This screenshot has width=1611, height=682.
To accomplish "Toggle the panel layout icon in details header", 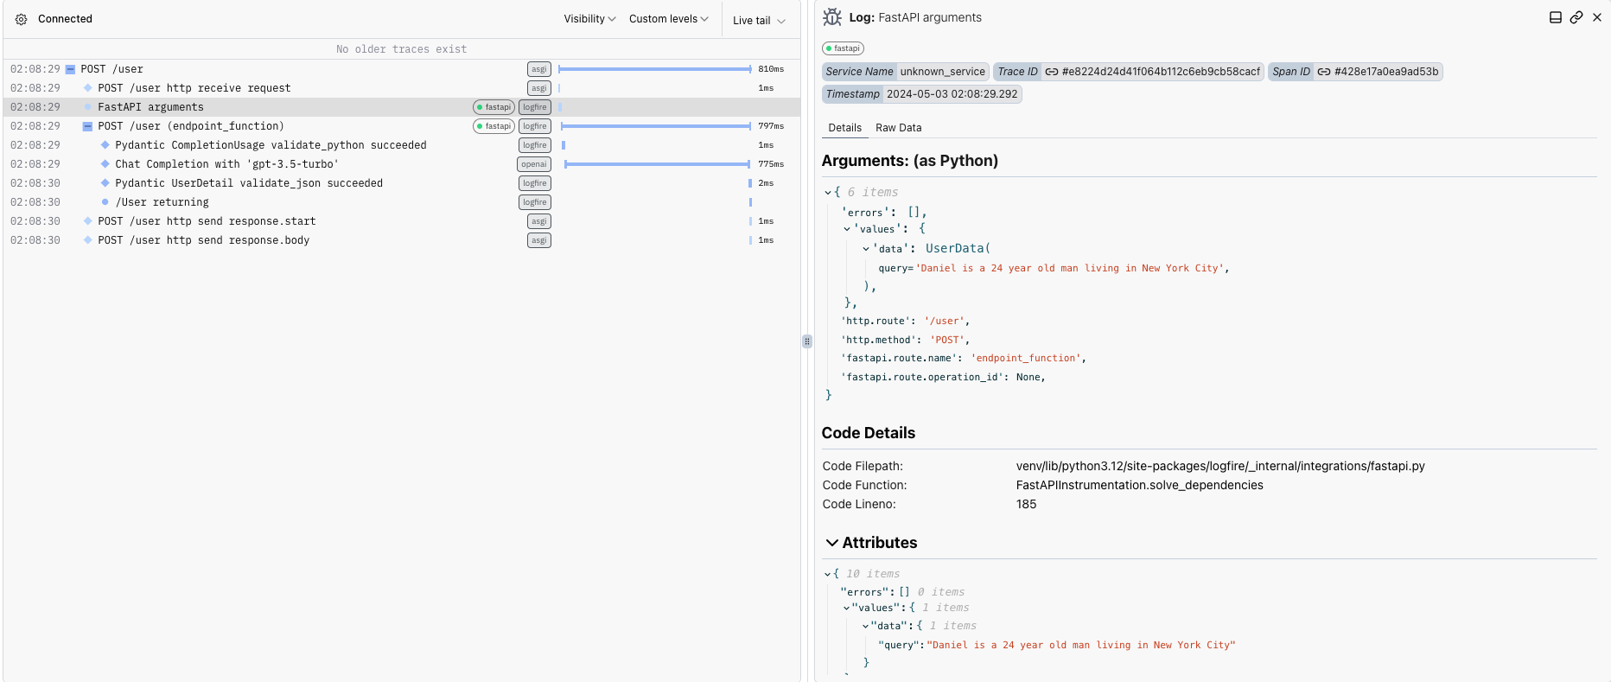I will pos(1555,17).
